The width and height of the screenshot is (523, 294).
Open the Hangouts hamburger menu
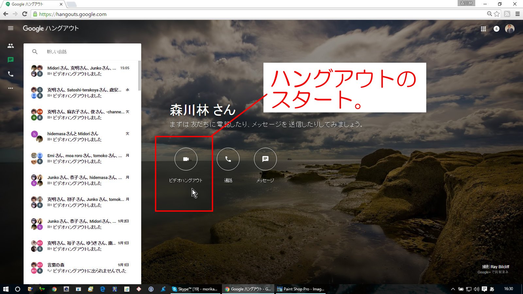tap(11, 28)
